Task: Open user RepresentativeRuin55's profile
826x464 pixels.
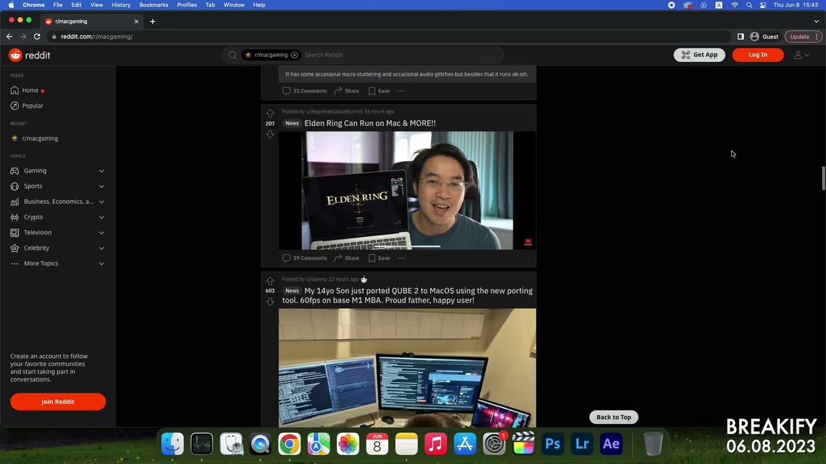Action: coord(334,111)
